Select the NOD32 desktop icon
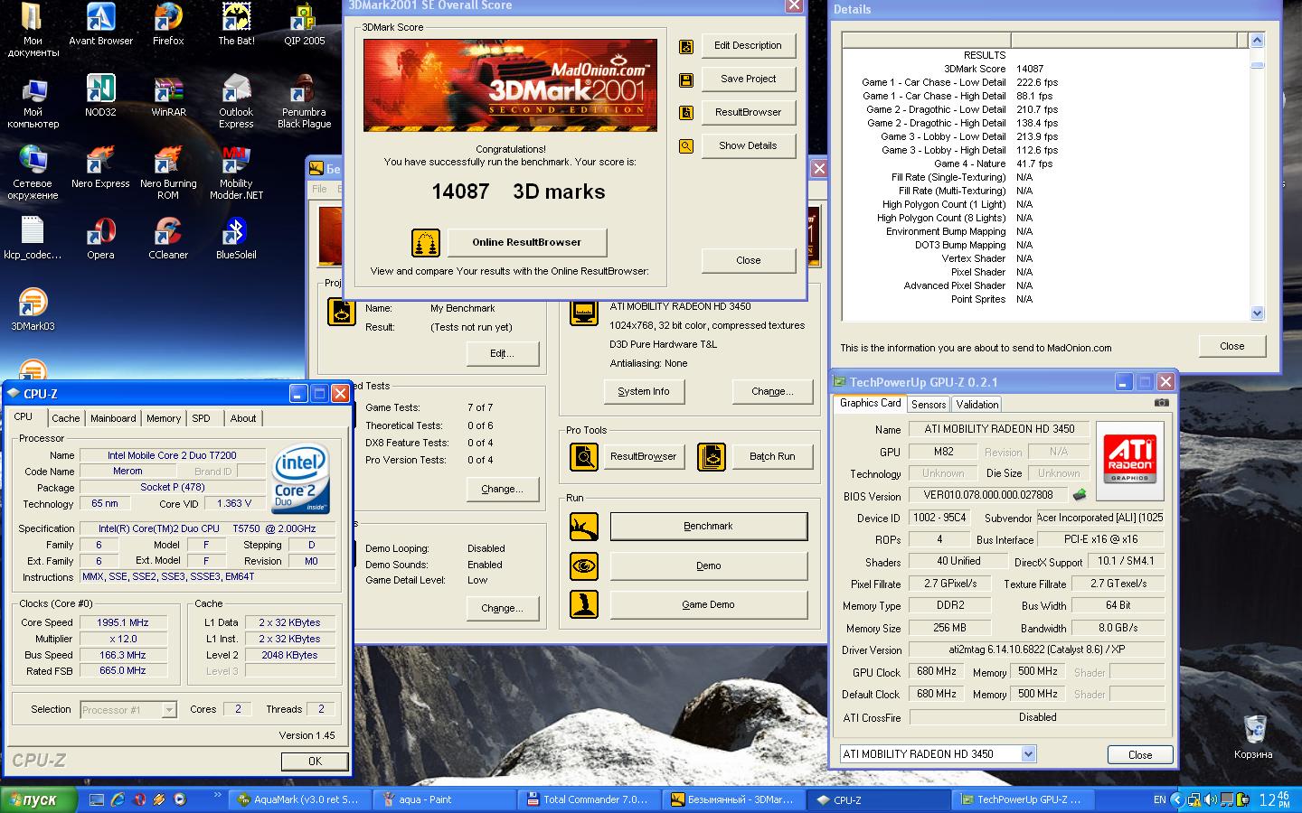The height and width of the screenshot is (813, 1302). [100, 96]
